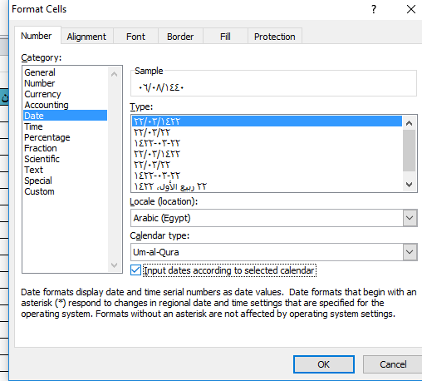The image size is (422, 381).
Task: Click the Help question mark icon
Action: 374,9
